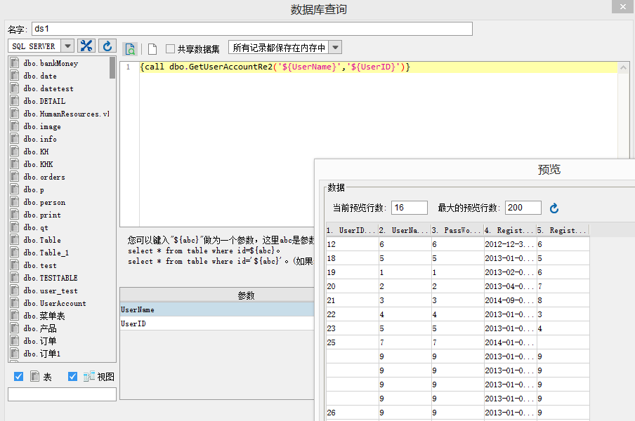Click the blank page icon in SQL toolbar

click(x=152, y=49)
